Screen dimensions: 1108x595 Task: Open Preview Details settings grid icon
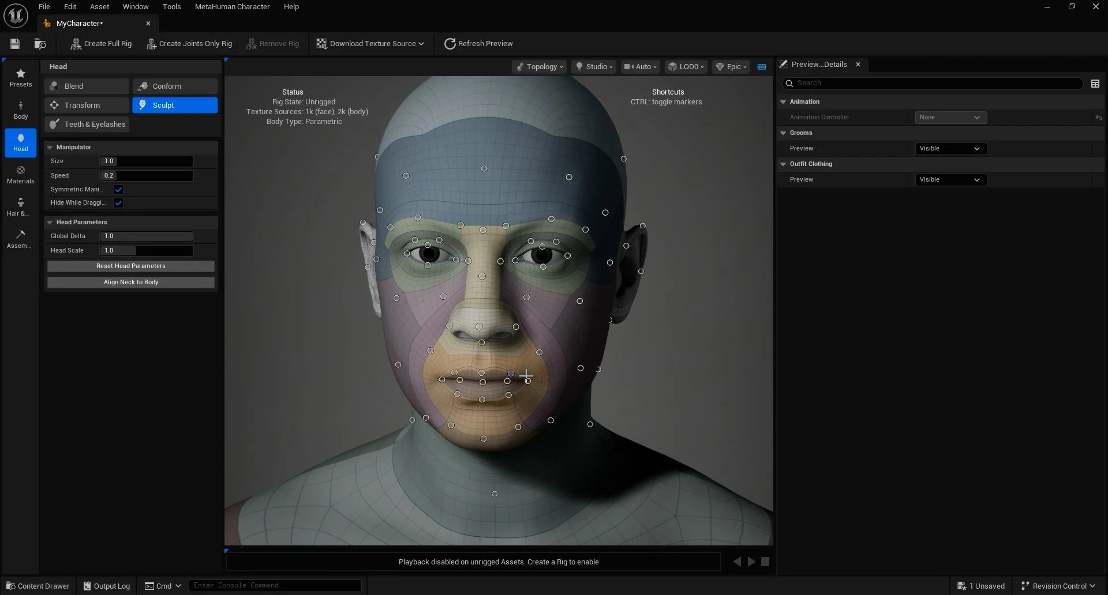point(1095,84)
